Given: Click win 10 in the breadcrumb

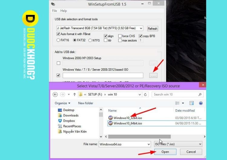Looking at the screenshot, I should tap(112, 94).
